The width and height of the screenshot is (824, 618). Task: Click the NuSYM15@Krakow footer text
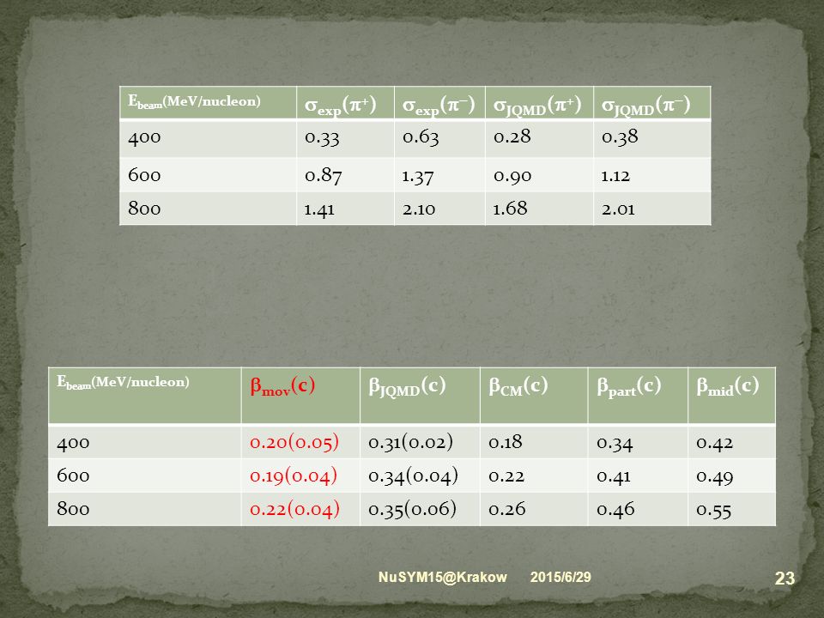[x=443, y=577]
